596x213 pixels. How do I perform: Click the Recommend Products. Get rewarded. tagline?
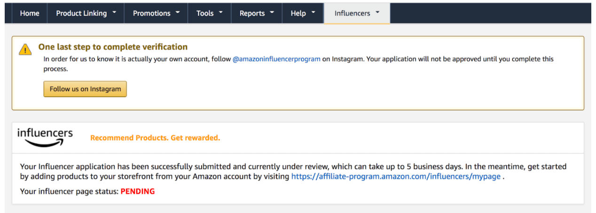point(155,138)
